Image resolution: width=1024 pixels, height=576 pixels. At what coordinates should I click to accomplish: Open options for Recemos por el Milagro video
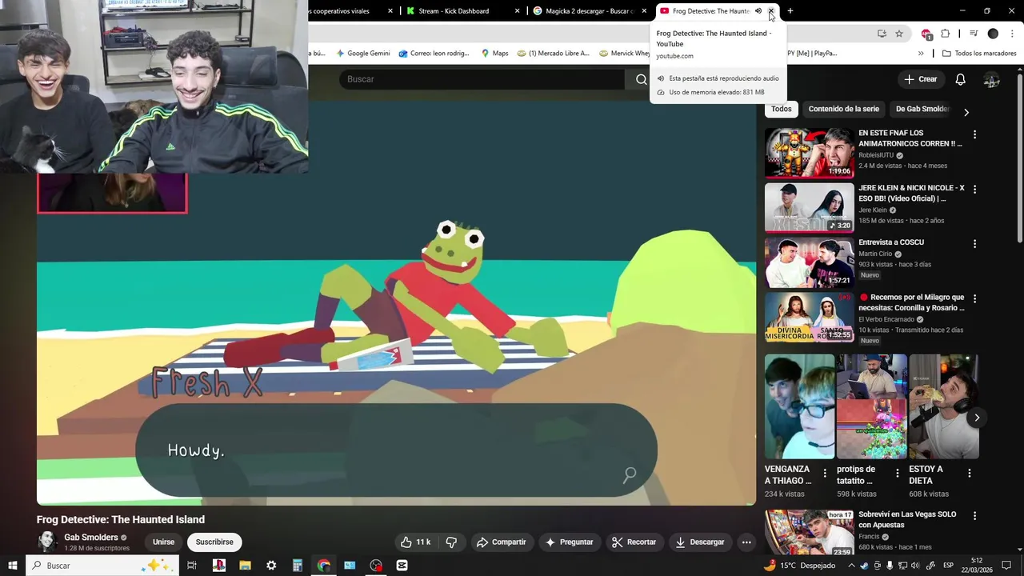pos(974,299)
